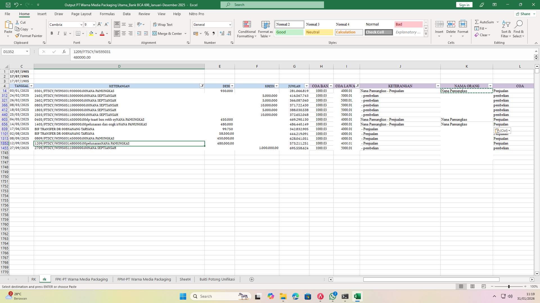Select the Format Painter tool
The width and height of the screenshot is (540, 303).
point(29,36)
